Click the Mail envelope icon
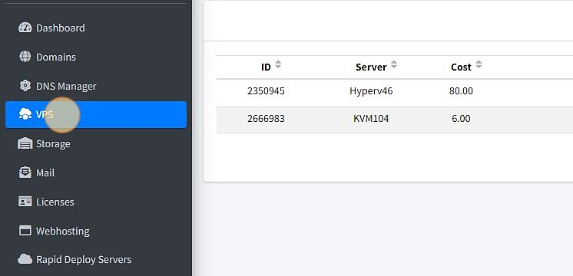This screenshot has width=573, height=276. [x=25, y=172]
